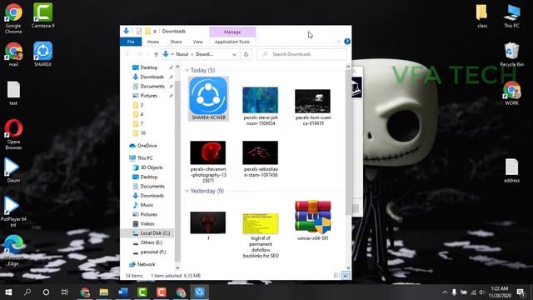The image size is (533, 300).
Task: Open Camtasia 9 desktop shortcut
Action: point(42,16)
